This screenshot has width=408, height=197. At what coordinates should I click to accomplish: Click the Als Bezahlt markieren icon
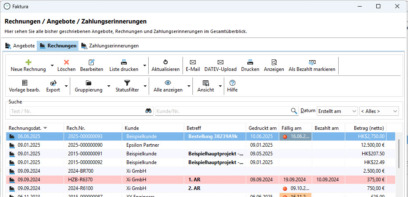pyautogui.click(x=312, y=62)
